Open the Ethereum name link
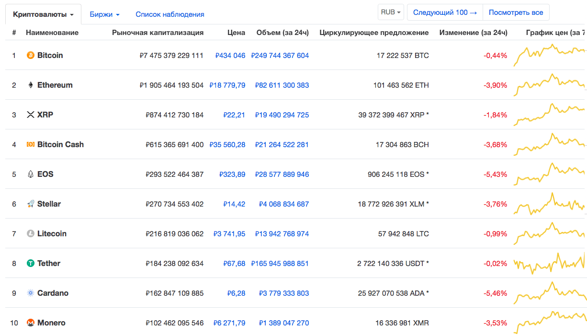Image resolution: width=587 pixels, height=336 pixels. click(x=55, y=85)
